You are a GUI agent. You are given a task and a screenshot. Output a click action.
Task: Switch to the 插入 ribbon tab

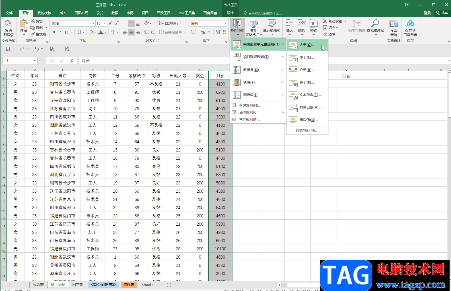pyautogui.click(x=63, y=13)
